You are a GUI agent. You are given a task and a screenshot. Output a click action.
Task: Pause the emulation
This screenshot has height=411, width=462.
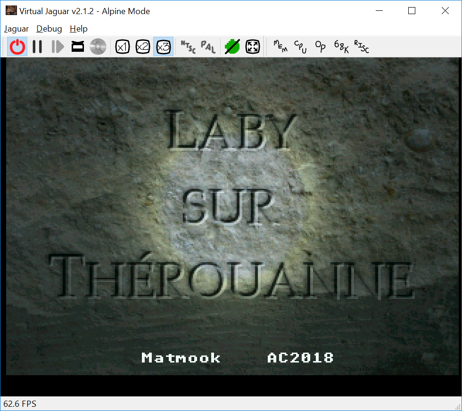pos(37,47)
